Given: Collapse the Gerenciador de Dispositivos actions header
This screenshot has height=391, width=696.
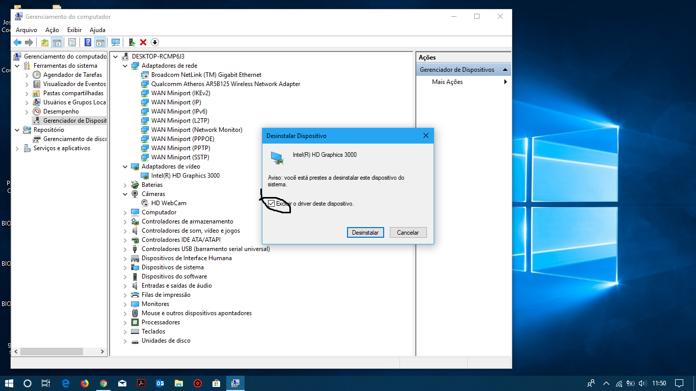Looking at the screenshot, I should click(505, 70).
